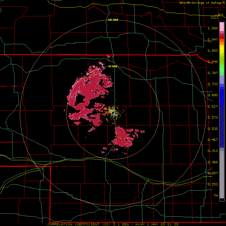The width and height of the screenshot is (226, 226).
Task: Click the NEXLAB-College of DuPage header text
Action: [200, 3]
